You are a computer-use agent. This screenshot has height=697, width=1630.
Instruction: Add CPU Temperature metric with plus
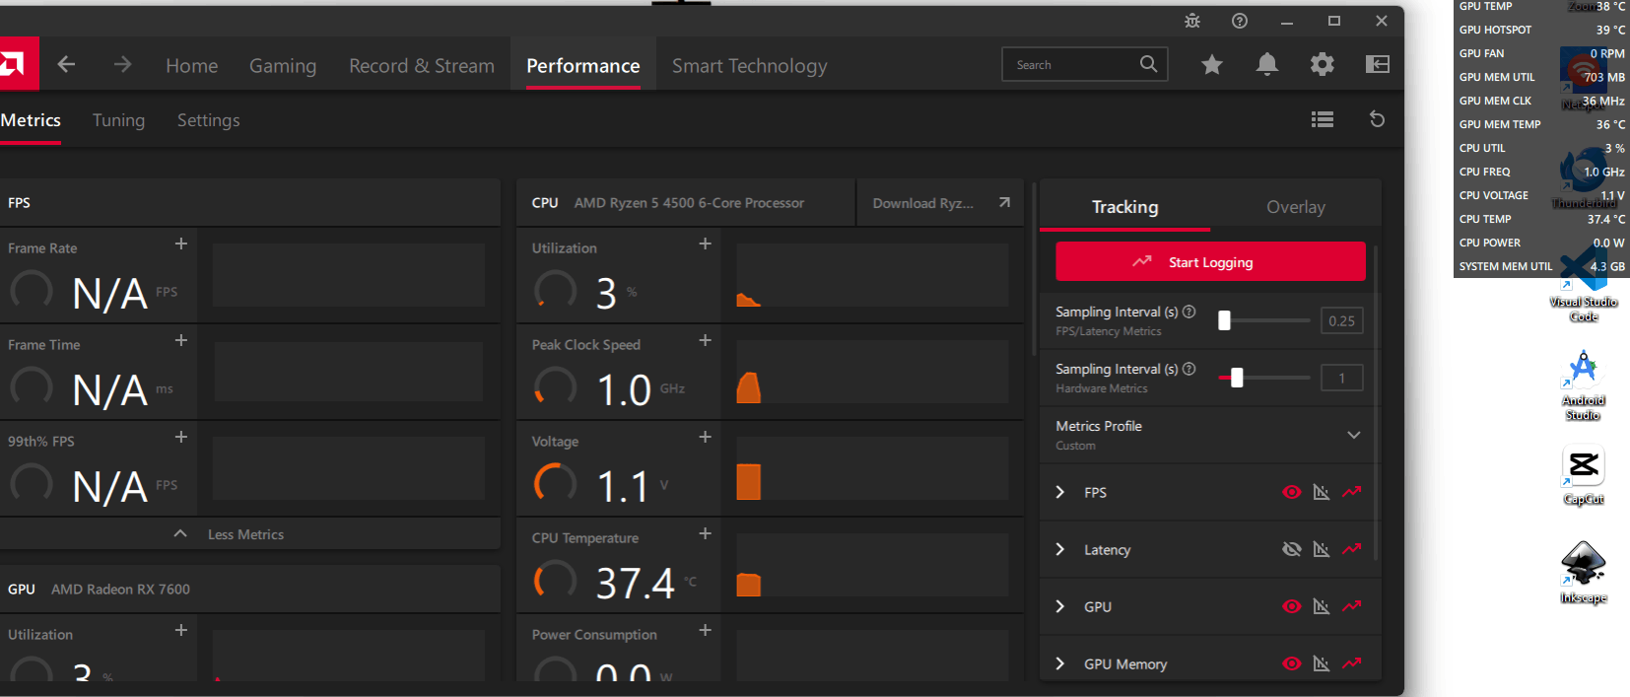[706, 533]
